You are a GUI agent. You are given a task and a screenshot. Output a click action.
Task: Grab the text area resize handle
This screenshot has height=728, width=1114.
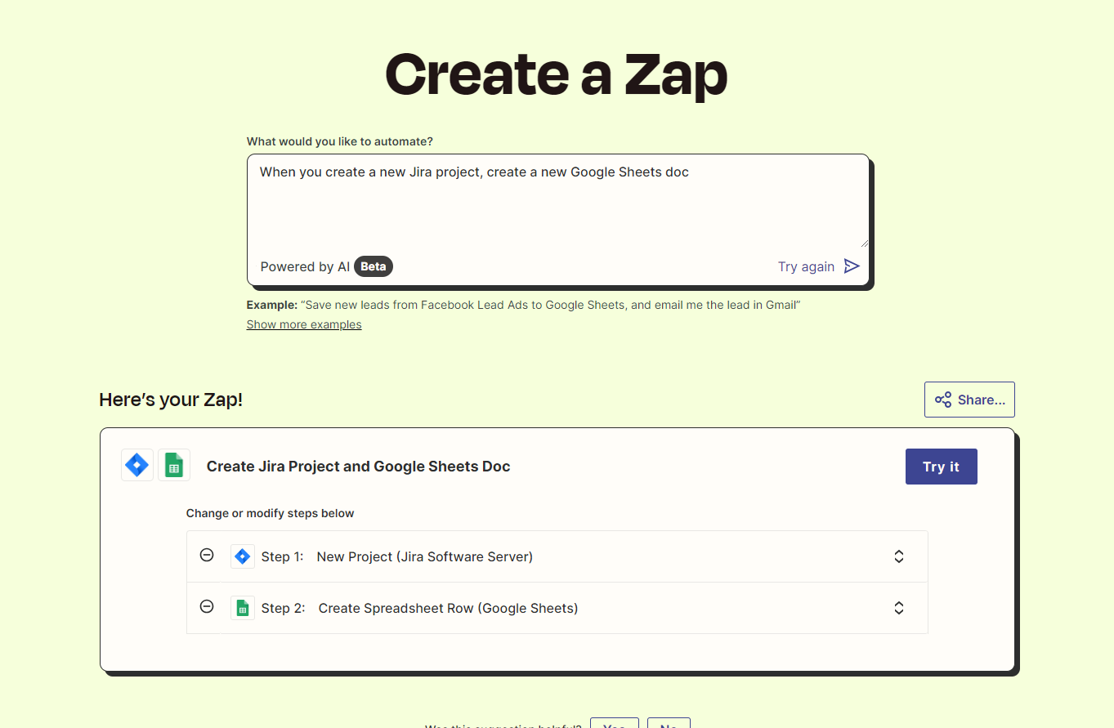(863, 242)
